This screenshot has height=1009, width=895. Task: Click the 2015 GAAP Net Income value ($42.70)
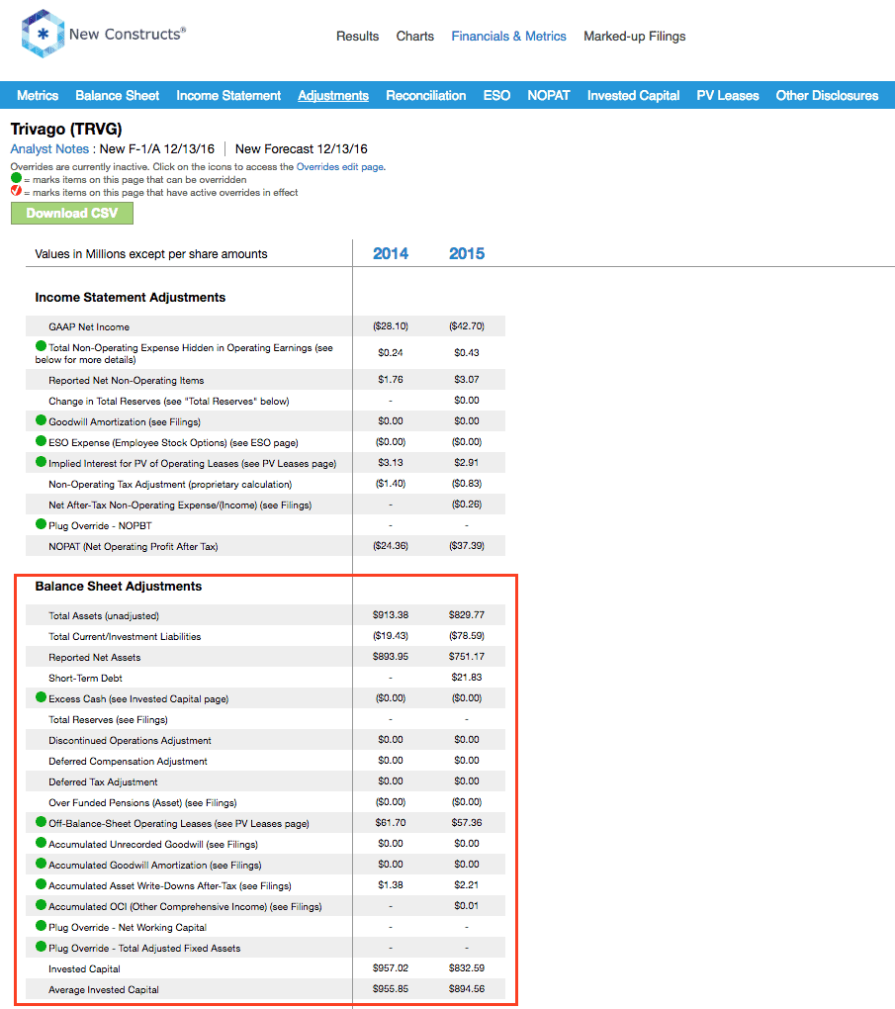[467, 326]
